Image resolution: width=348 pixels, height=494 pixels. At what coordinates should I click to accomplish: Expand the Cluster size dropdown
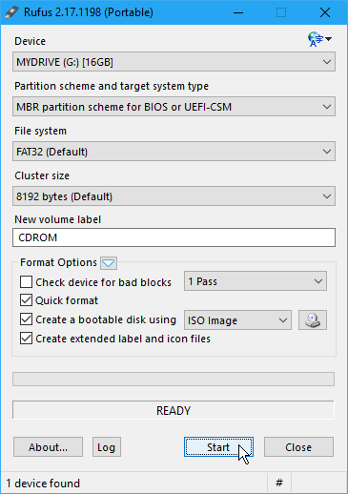click(x=174, y=196)
